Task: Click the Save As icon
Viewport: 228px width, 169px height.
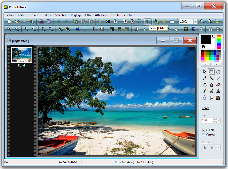Action: pyautogui.click(x=32, y=22)
